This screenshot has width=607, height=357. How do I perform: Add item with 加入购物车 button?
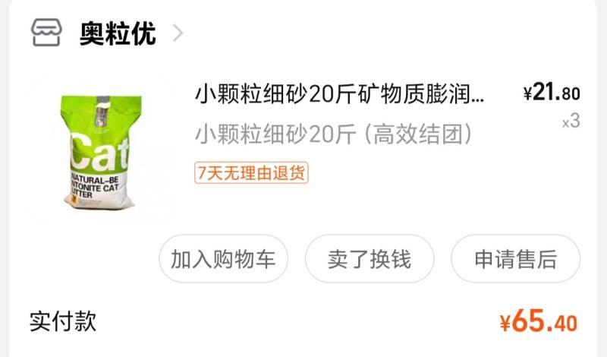point(223,259)
